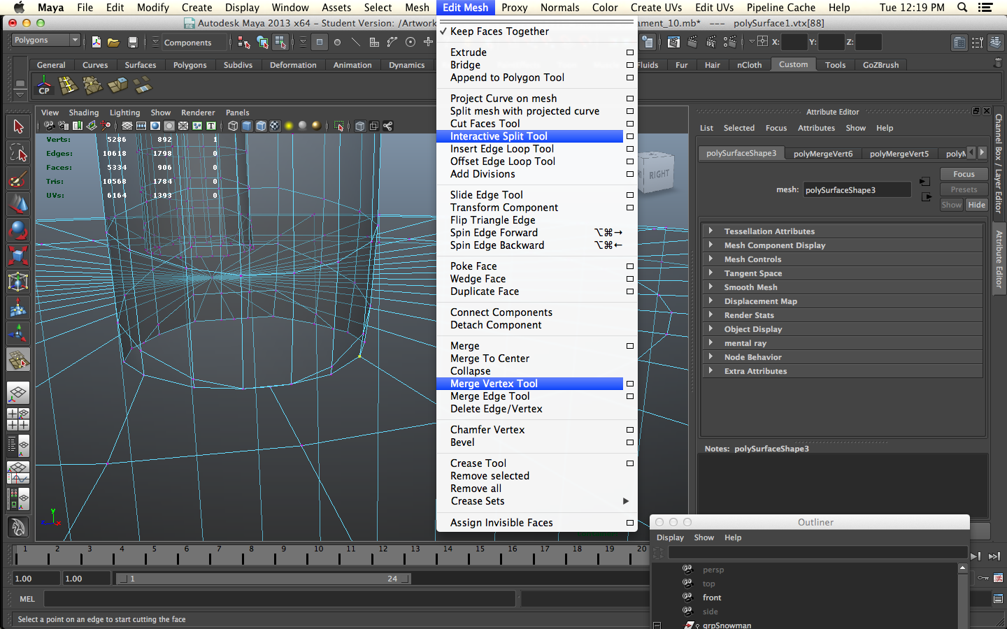Click the select by hierarchy mode icon
Viewport: 1007px width, 629px height.
(x=244, y=42)
